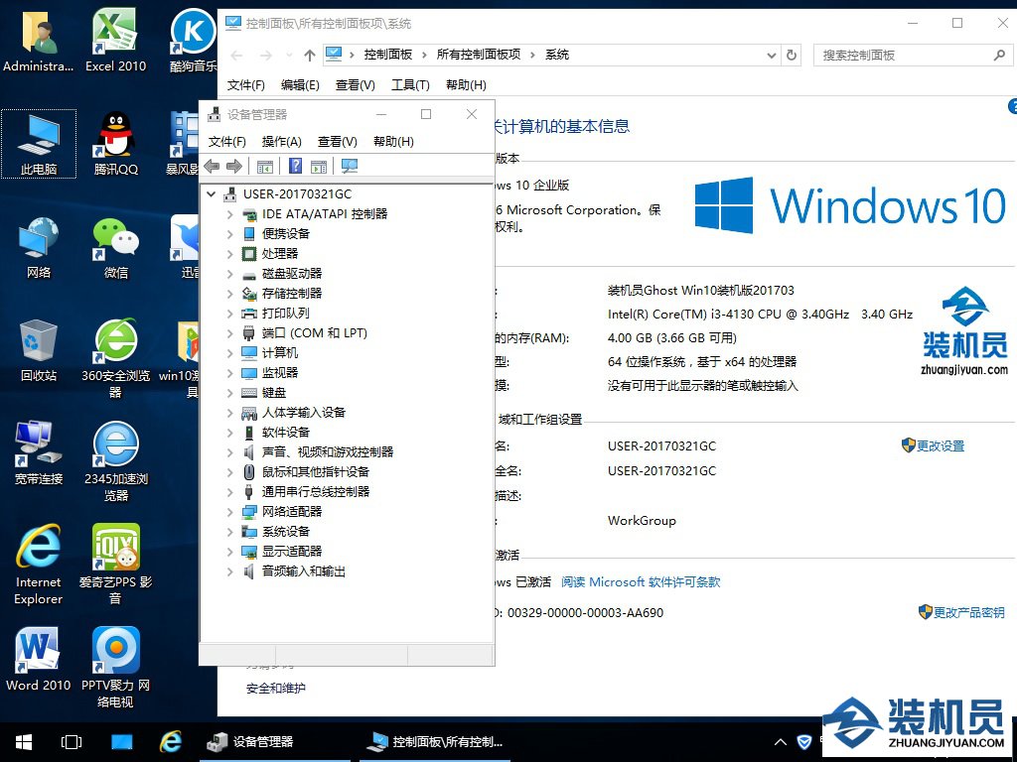Click the back navigation arrow in Device Manager
The height and width of the screenshot is (762, 1017).
point(214,166)
